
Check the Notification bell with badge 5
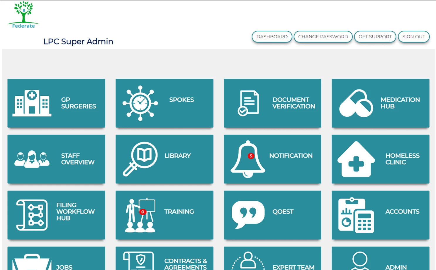pos(272,159)
